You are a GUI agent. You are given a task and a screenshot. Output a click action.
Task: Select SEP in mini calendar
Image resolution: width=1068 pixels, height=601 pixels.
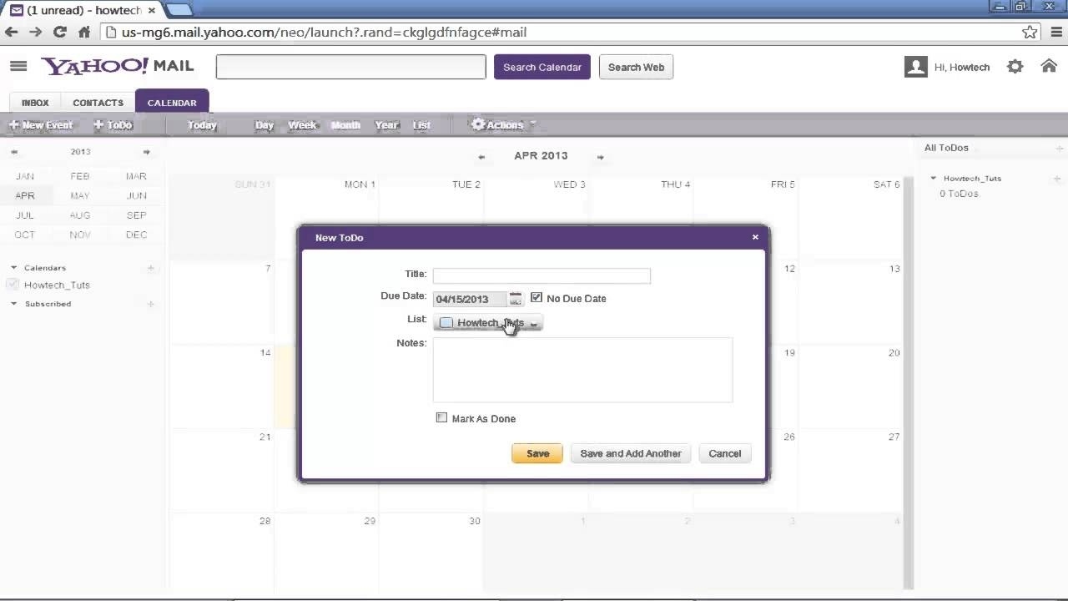click(136, 215)
